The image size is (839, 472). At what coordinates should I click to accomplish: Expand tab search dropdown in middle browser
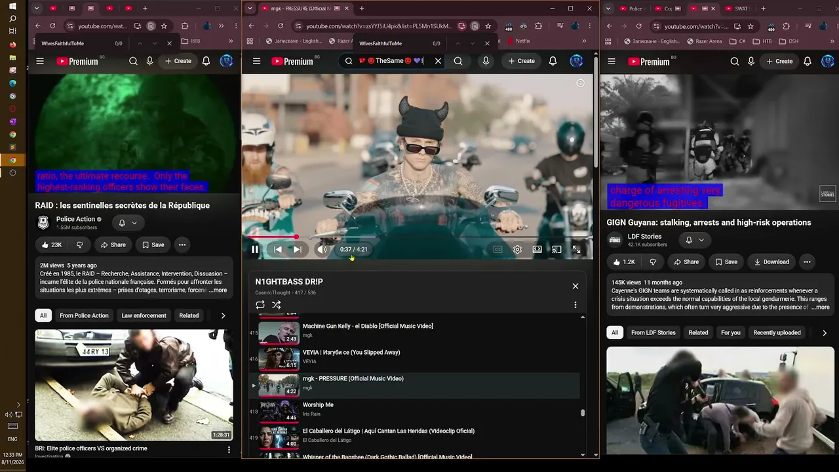click(x=249, y=9)
